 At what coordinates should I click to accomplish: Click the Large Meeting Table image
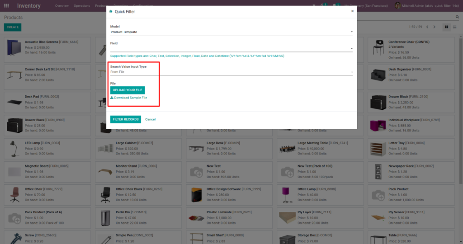tap(287, 148)
